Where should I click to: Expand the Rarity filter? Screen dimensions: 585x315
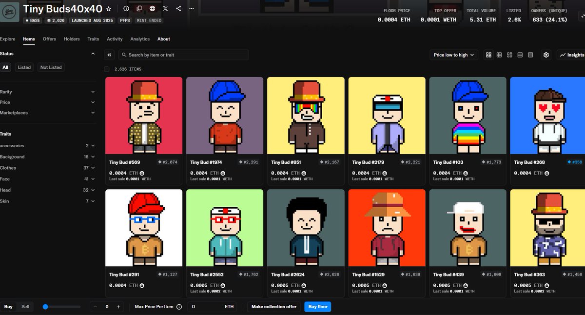[47, 92]
